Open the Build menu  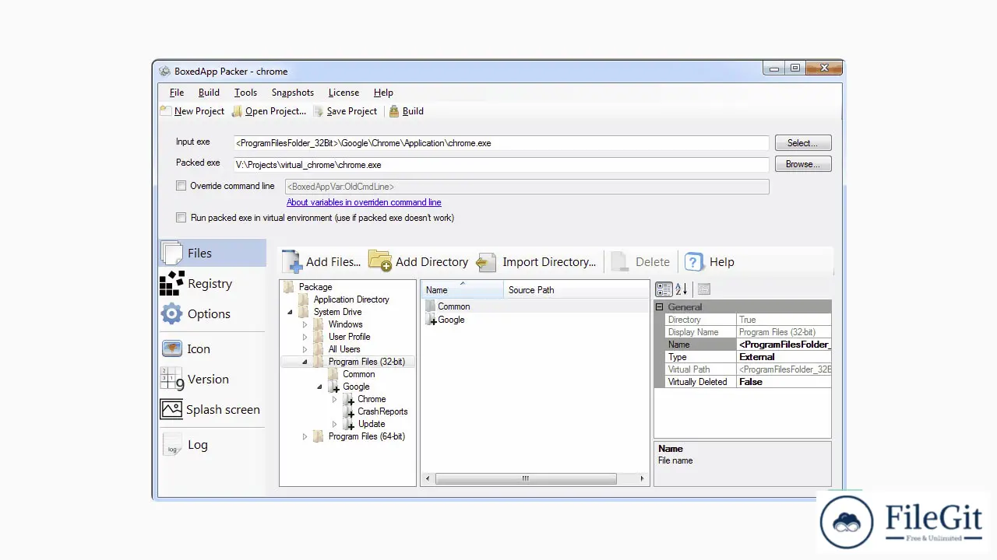[209, 93]
